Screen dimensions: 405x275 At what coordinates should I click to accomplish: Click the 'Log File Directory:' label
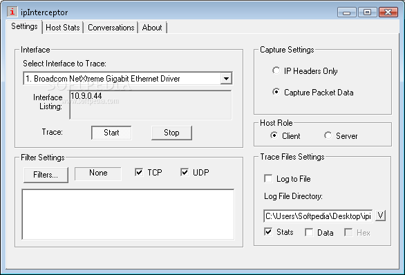pyautogui.click(x=293, y=196)
